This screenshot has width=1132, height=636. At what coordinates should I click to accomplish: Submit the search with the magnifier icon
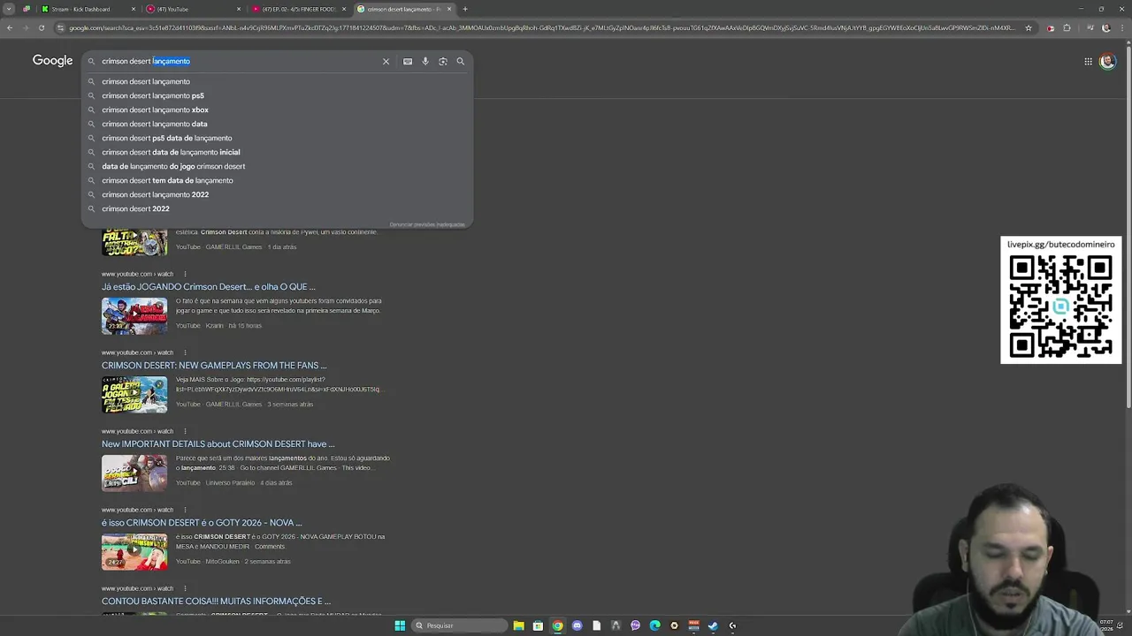tap(461, 61)
